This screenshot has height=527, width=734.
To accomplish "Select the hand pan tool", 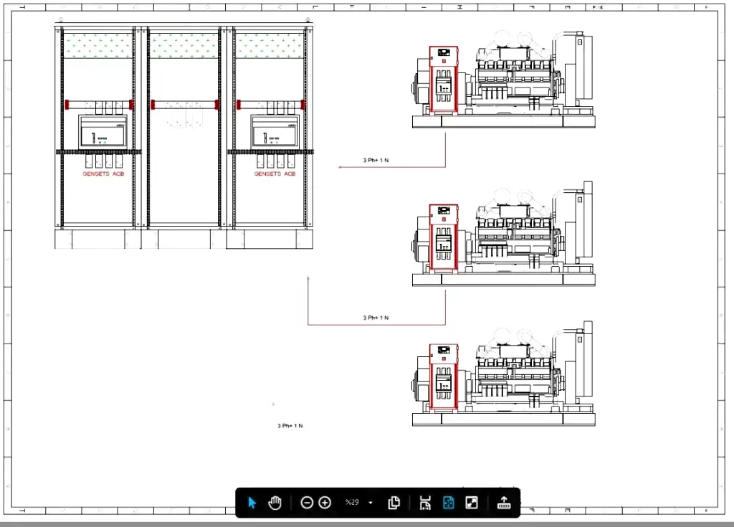I will pyautogui.click(x=275, y=503).
